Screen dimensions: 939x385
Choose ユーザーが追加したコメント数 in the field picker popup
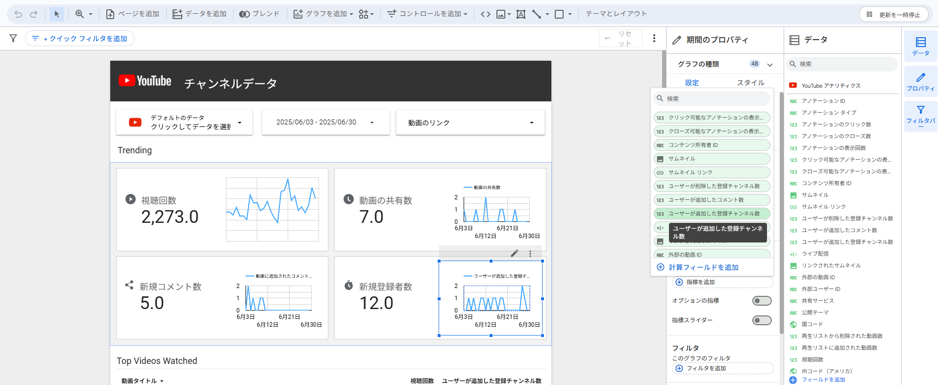coord(712,200)
